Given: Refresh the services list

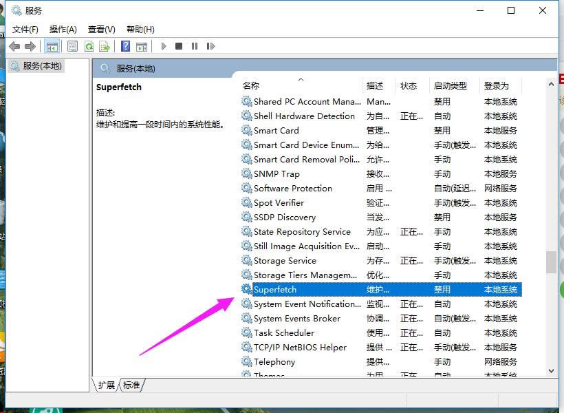Looking at the screenshot, I should (89, 45).
